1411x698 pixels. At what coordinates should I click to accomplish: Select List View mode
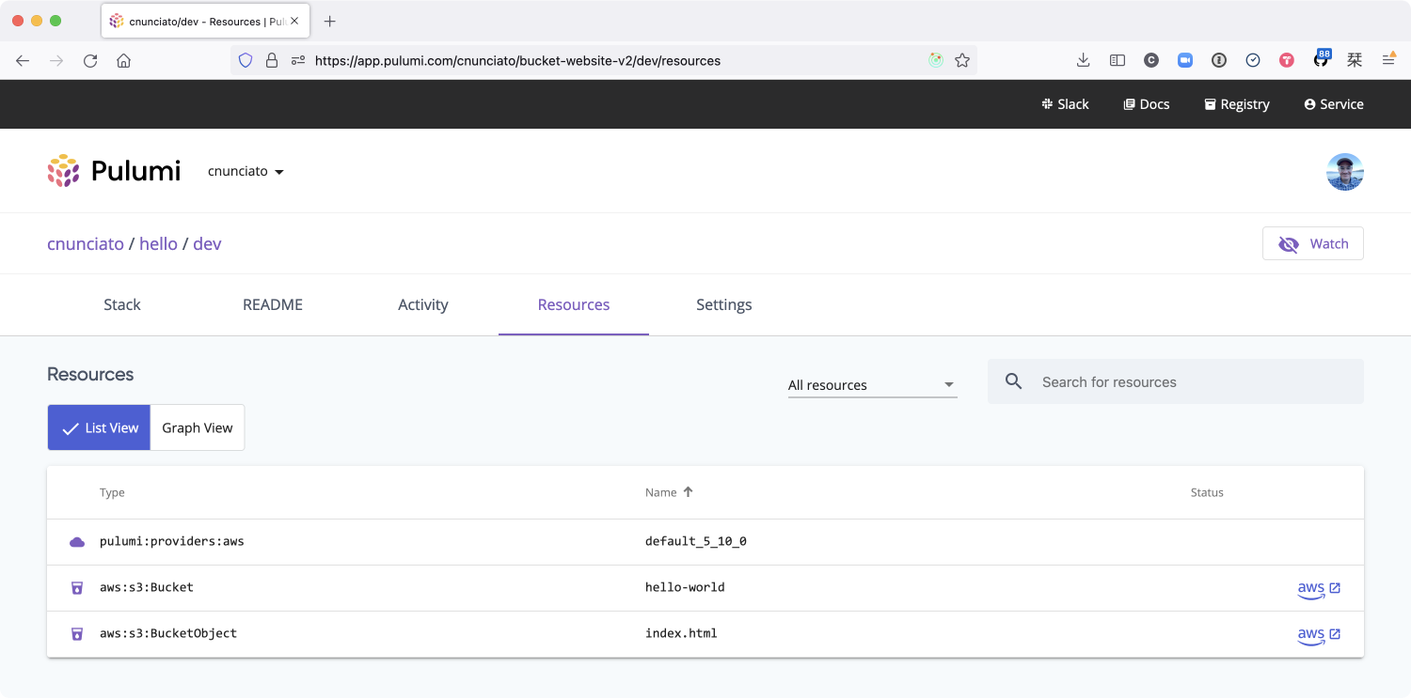pyautogui.click(x=100, y=428)
